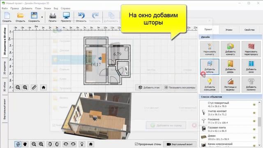263x148 pixels.
Task: Select Газовая плита row in list
Action: [228, 129]
